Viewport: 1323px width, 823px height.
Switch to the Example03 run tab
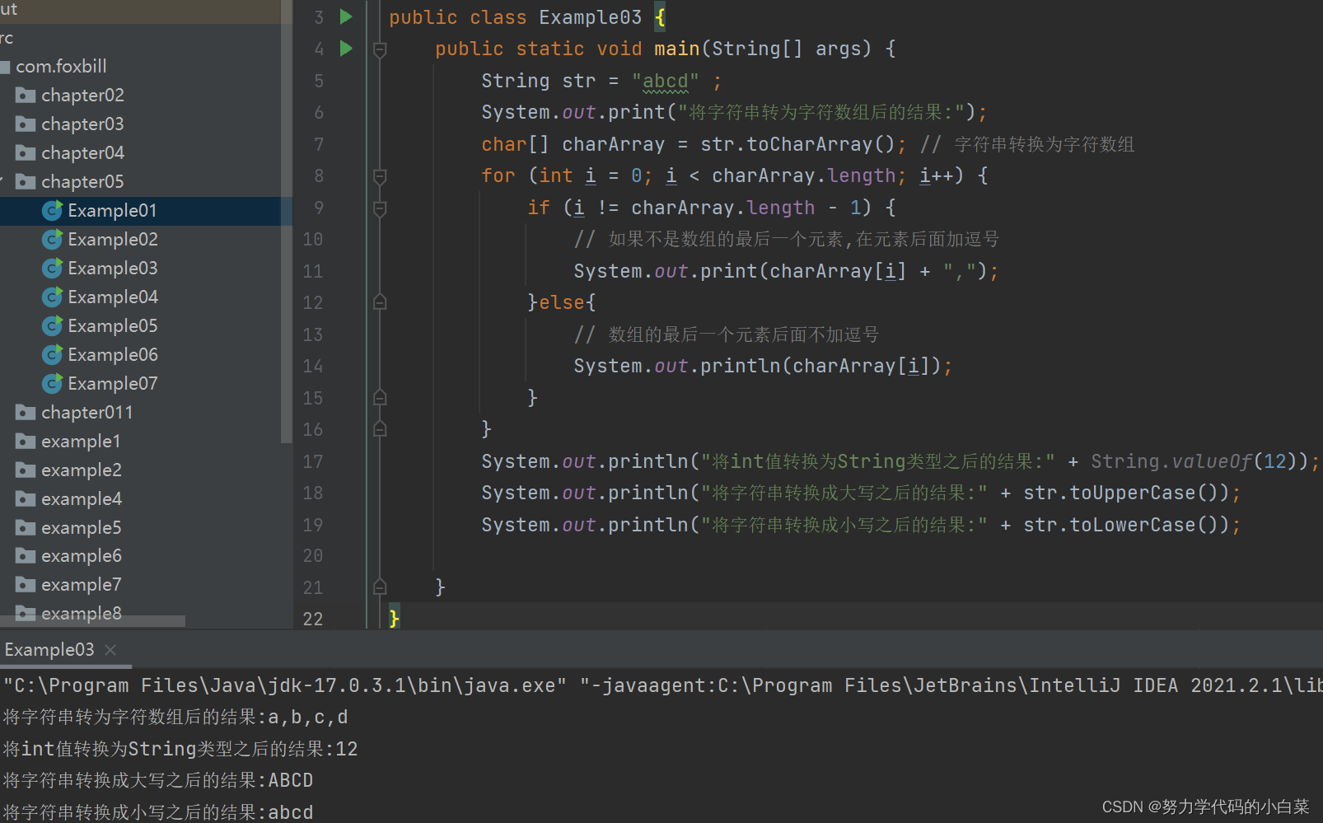point(49,649)
